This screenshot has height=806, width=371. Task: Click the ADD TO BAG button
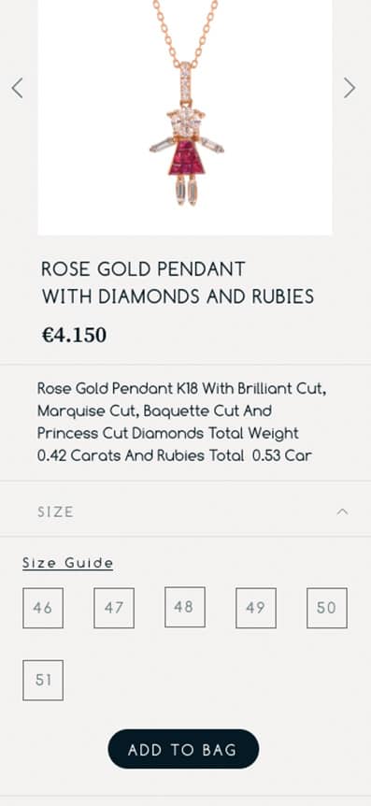click(x=183, y=749)
